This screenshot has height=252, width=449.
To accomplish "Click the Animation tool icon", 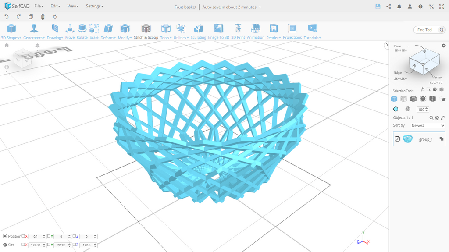I will [x=255, y=31].
